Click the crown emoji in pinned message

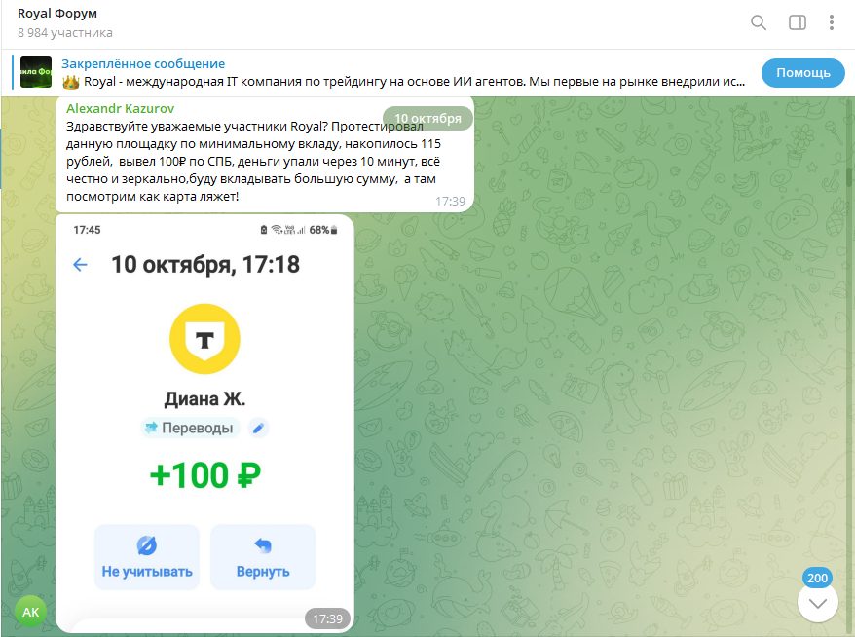(71, 82)
